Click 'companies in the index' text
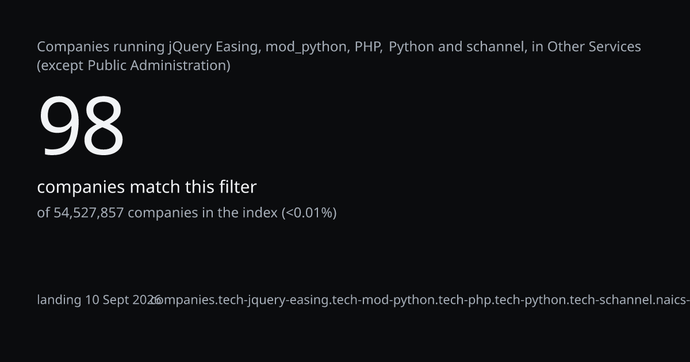 coord(202,213)
